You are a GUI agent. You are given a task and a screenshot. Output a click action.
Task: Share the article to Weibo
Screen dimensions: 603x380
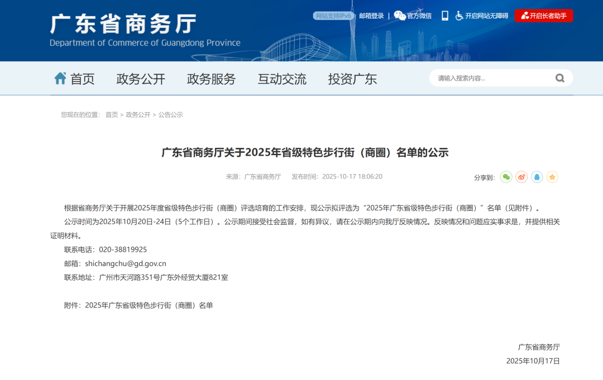(521, 177)
